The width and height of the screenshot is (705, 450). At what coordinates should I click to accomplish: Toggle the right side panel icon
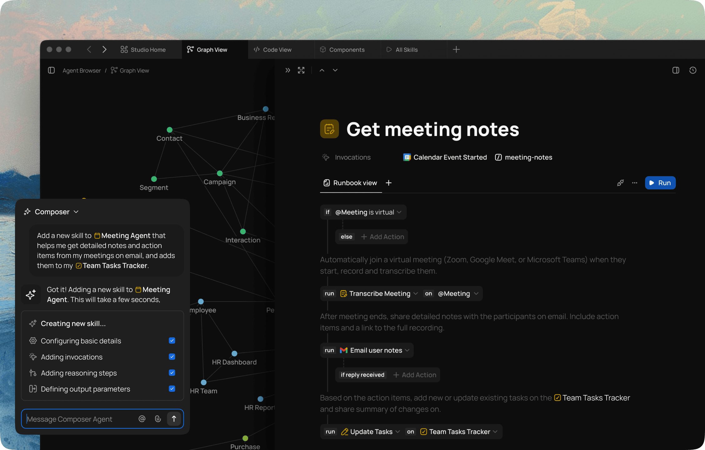tap(675, 70)
